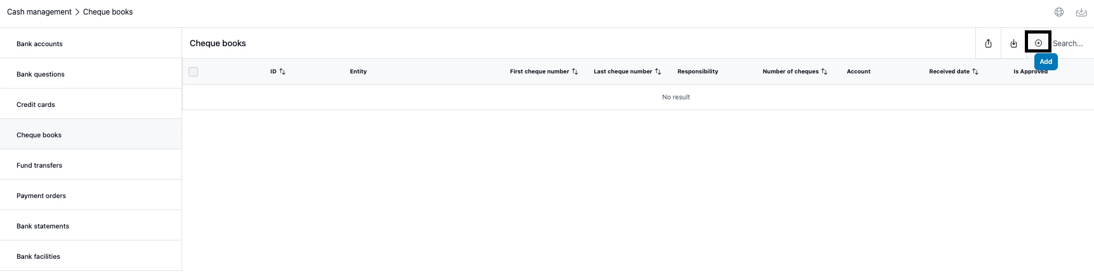Open Fund transfers section
1094x274 pixels.
pyautogui.click(x=91, y=165)
